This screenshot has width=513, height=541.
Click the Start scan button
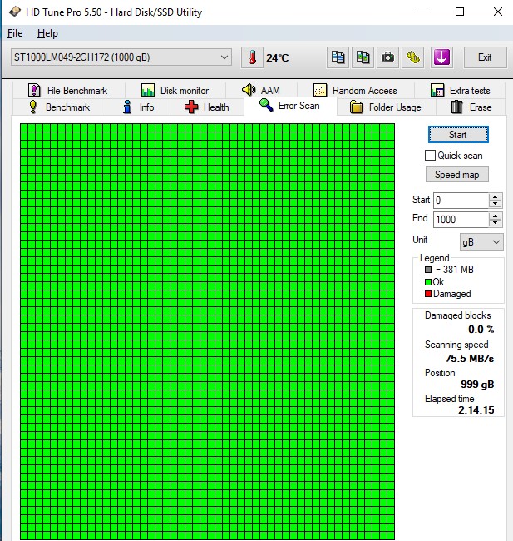(458, 135)
